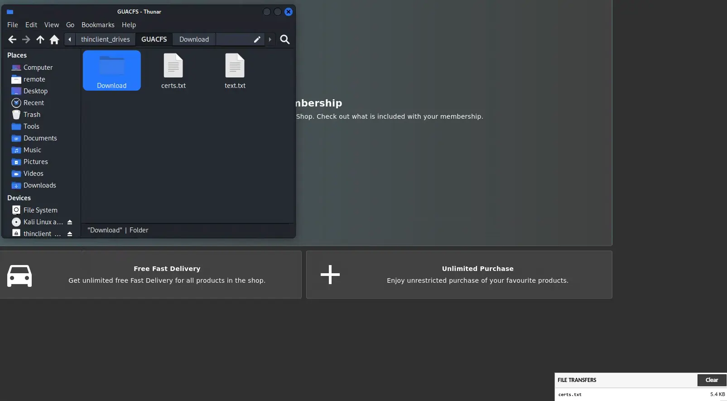Click the Unlimited Purchase plus icon
The height and width of the screenshot is (401, 727).
(x=330, y=275)
